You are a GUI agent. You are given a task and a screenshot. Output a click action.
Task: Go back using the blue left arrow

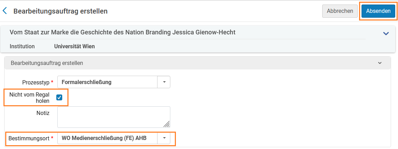pos(5,11)
